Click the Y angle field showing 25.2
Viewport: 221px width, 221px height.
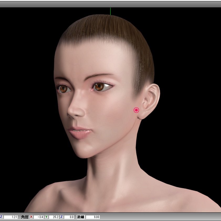point(54,217)
